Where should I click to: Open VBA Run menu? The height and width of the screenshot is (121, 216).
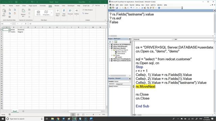[x=143, y=5]
